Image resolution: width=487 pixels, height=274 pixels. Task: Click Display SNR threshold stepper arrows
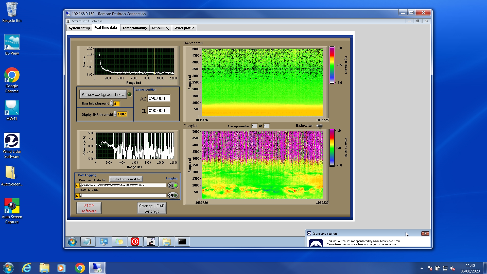tap(115, 114)
